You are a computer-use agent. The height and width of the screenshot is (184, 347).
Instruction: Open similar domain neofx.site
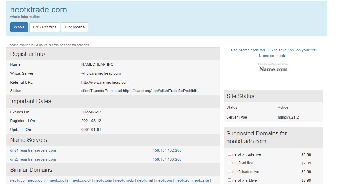tap(201, 180)
